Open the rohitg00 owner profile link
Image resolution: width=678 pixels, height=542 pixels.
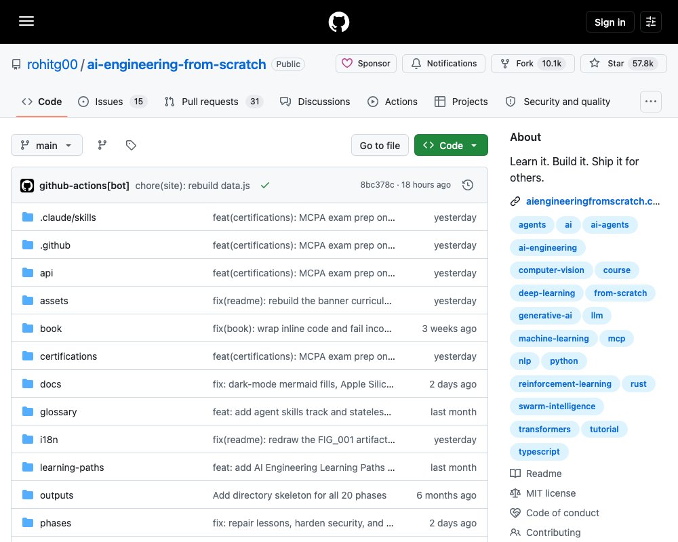[x=52, y=64]
